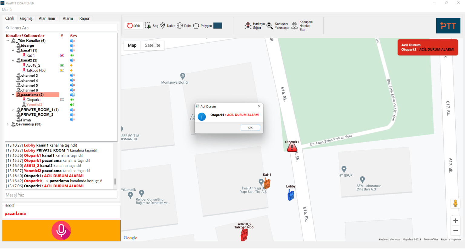465x249 pixels.
Task: Click the Otopark1 emergency marker on map
Action: (x=292, y=147)
